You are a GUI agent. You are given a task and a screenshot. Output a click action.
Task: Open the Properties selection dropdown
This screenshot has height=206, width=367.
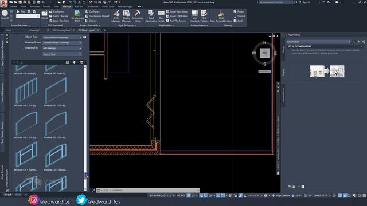[x=319, y=42]
